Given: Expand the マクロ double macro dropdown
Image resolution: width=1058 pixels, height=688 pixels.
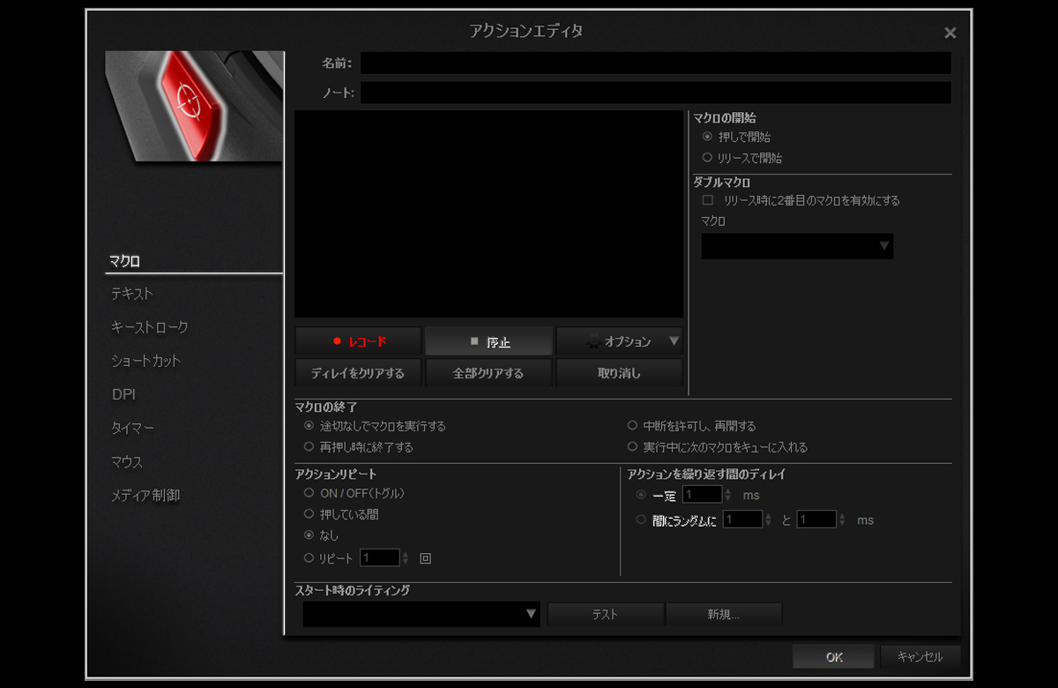Looking at the screenshot, I should coord(797,246).
